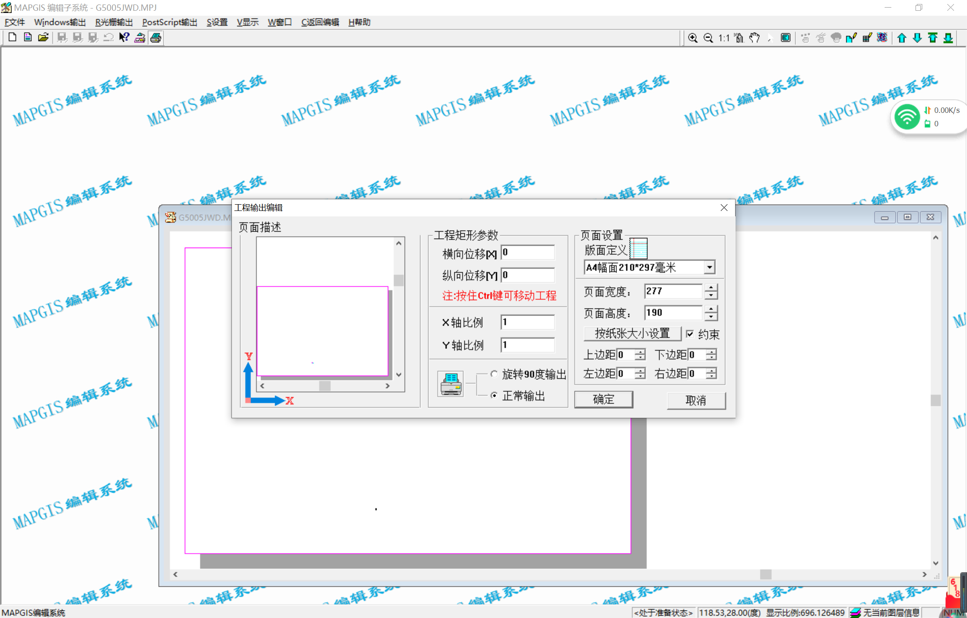Increase 页面宽度 with spinner up arrow

pyautogui.click(x=711, y=287)
